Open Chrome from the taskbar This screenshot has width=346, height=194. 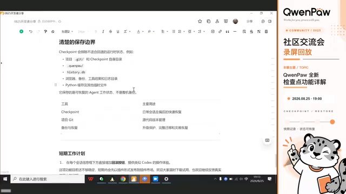click(x=123, y=179)
